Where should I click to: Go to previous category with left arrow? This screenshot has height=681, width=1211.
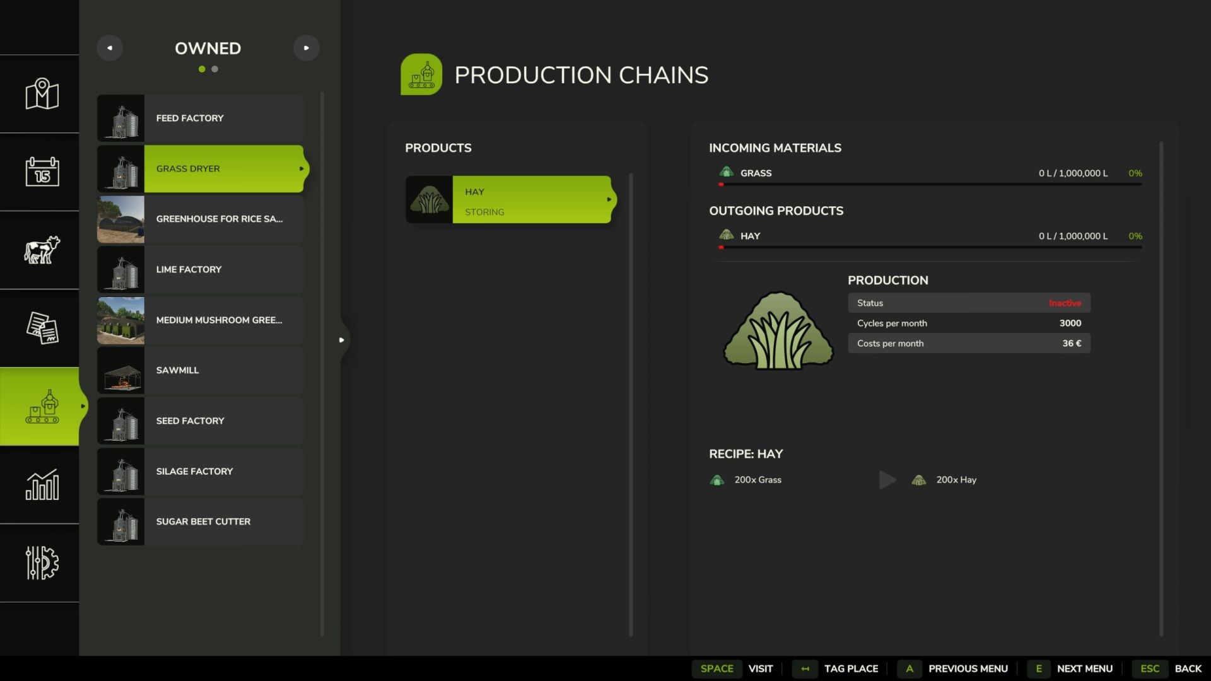point(110,48)
